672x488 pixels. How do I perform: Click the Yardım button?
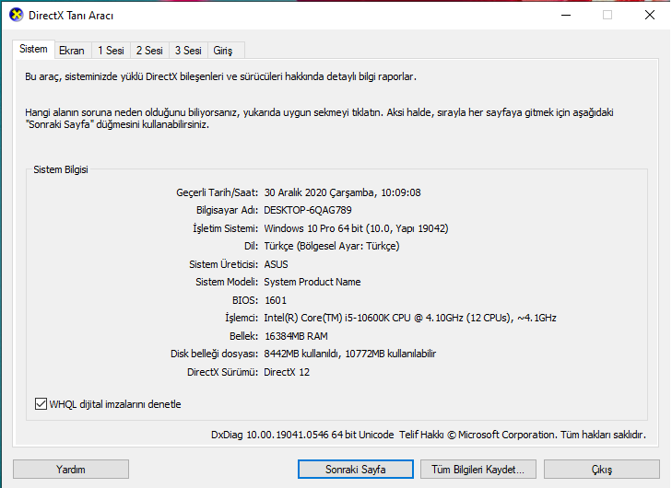point(71,470)
